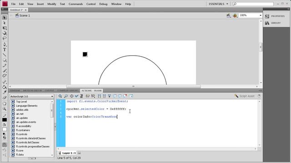Open the Modify menu
The image size is (291, 163).
point(52,4)
